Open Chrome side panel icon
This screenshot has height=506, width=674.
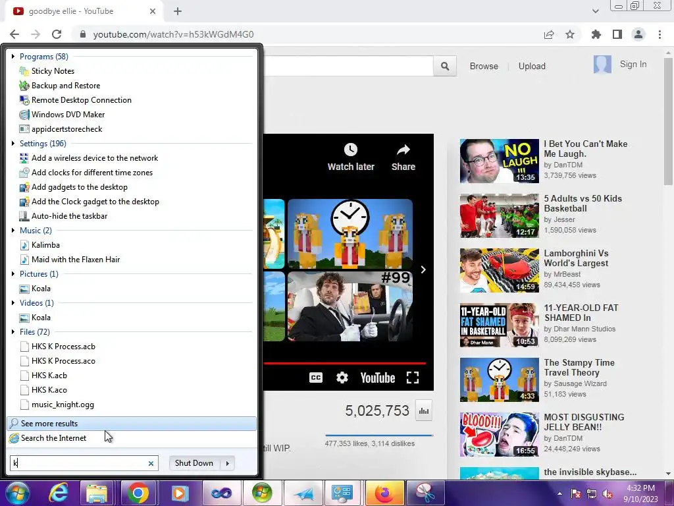[x=617, y=34]
